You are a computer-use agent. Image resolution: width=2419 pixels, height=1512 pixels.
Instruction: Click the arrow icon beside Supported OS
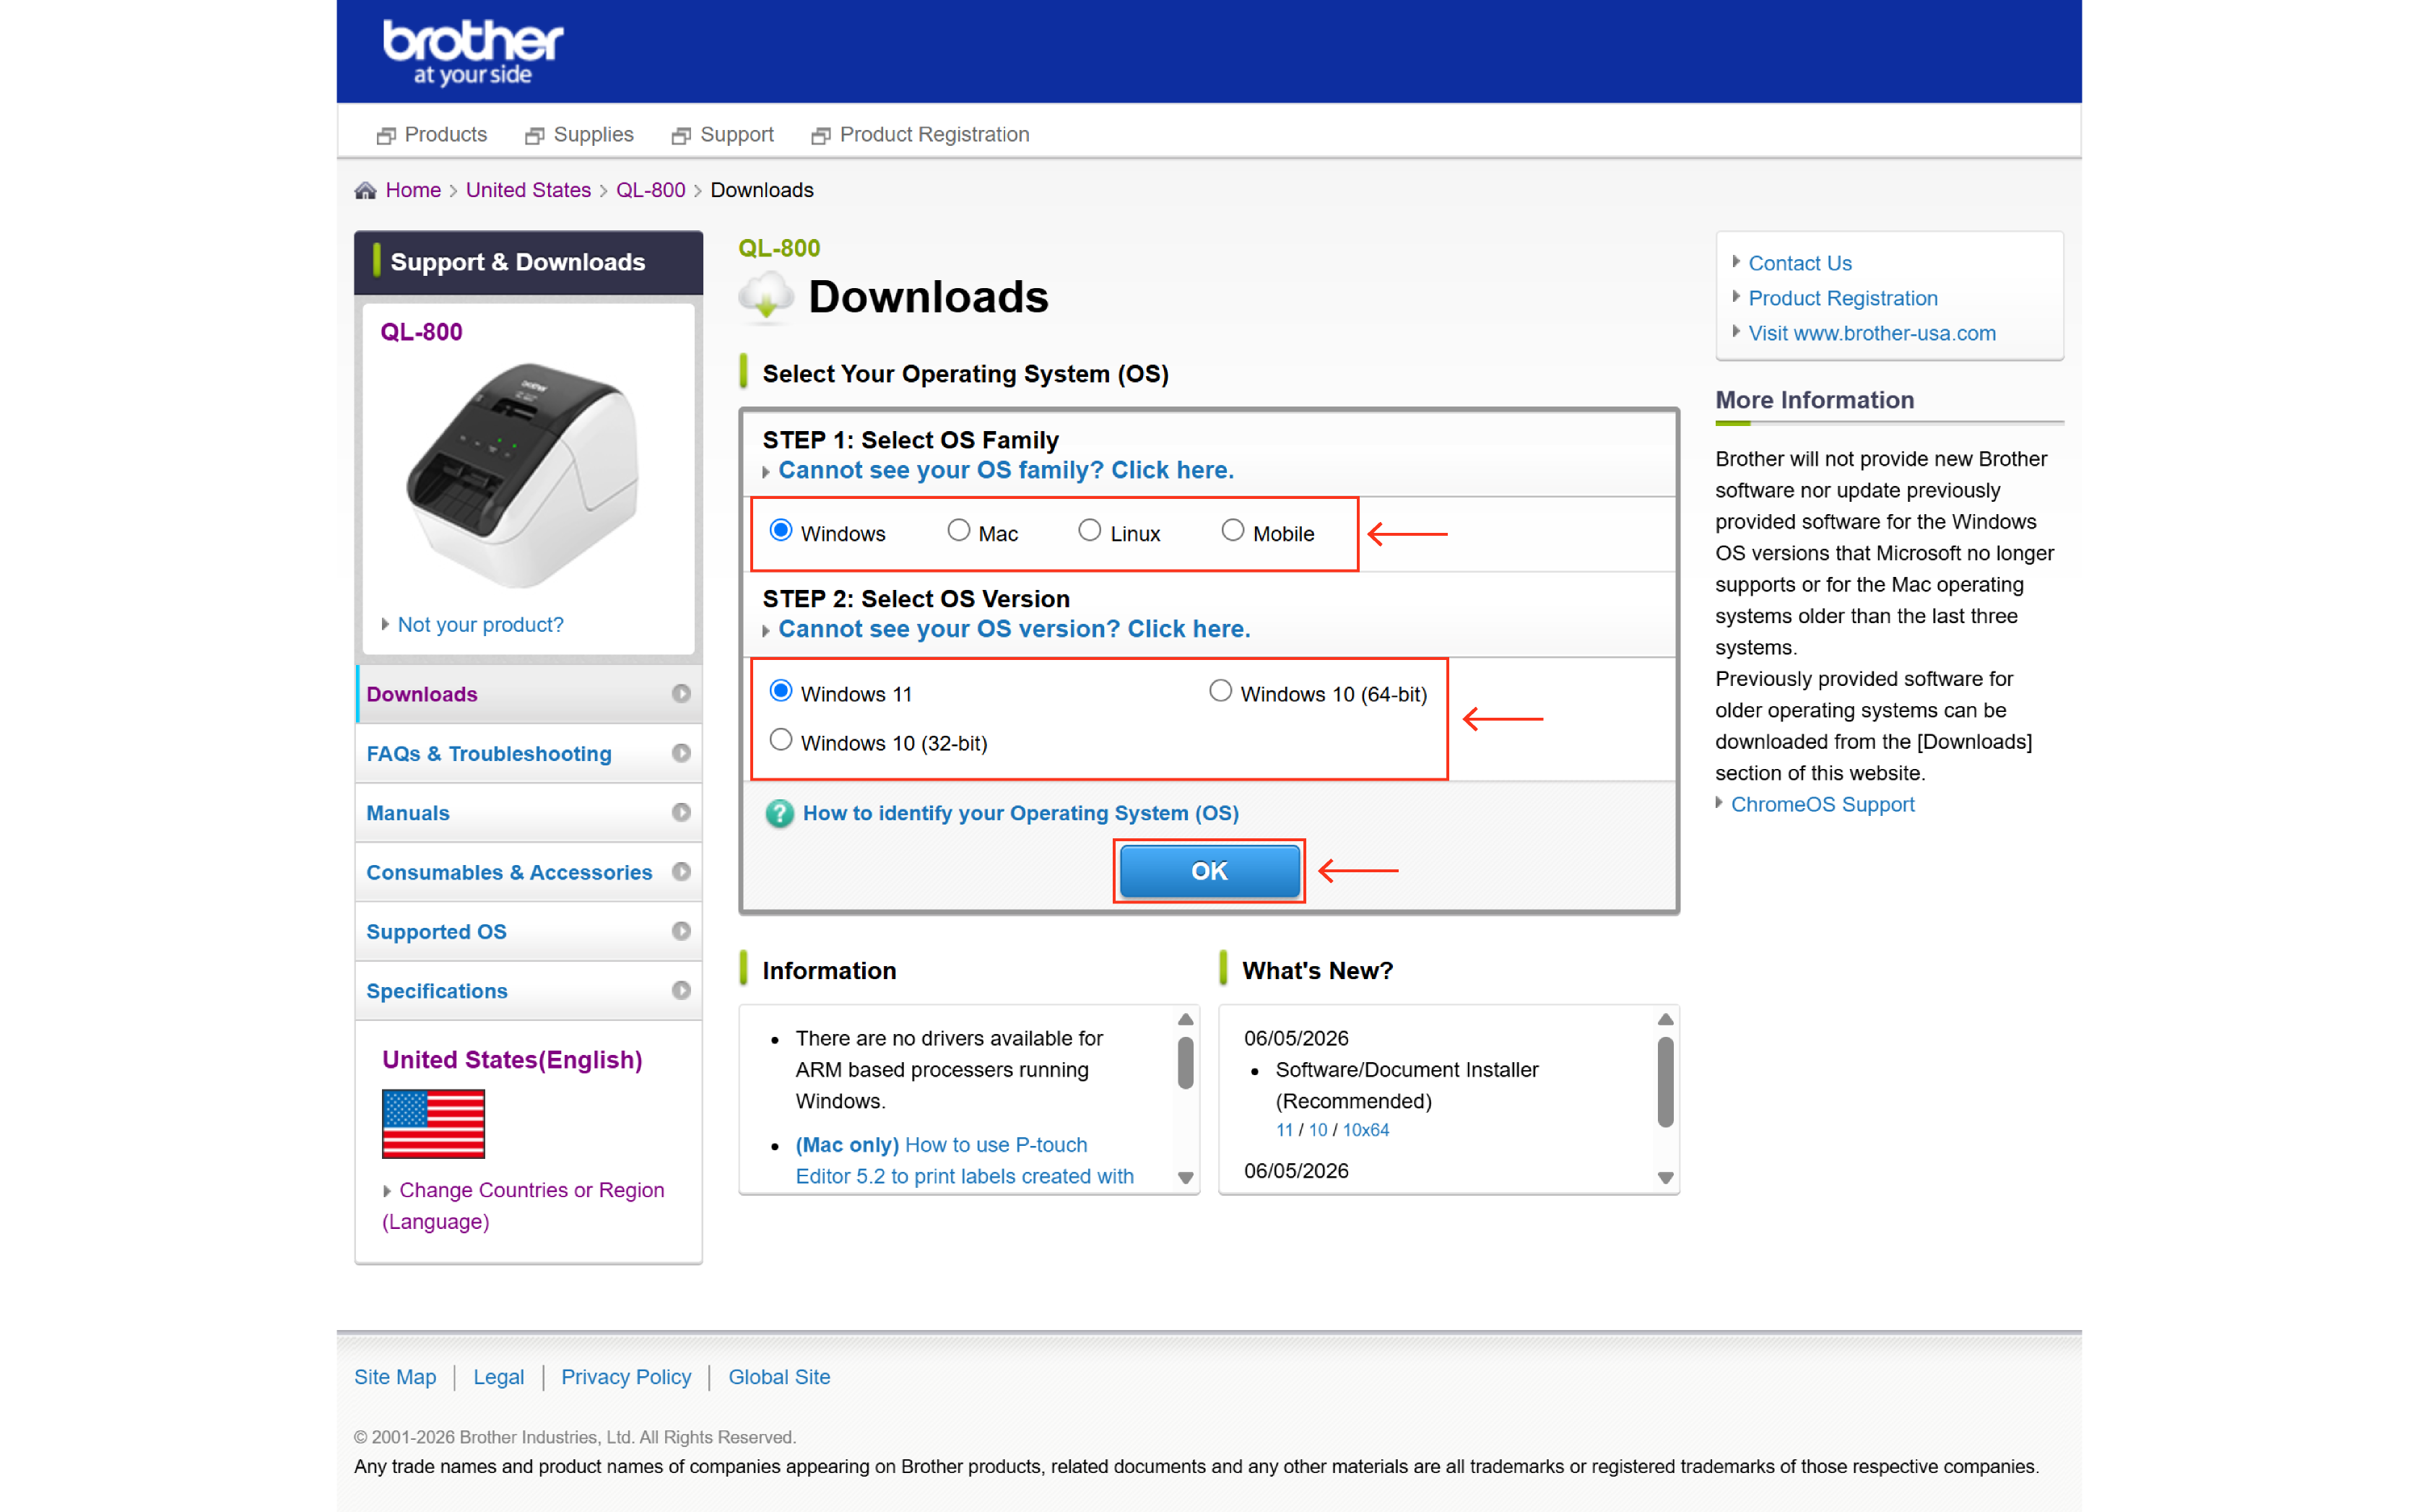681,931
